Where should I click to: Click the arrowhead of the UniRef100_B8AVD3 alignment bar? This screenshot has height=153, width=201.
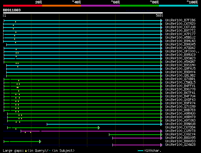click(40, 141)
